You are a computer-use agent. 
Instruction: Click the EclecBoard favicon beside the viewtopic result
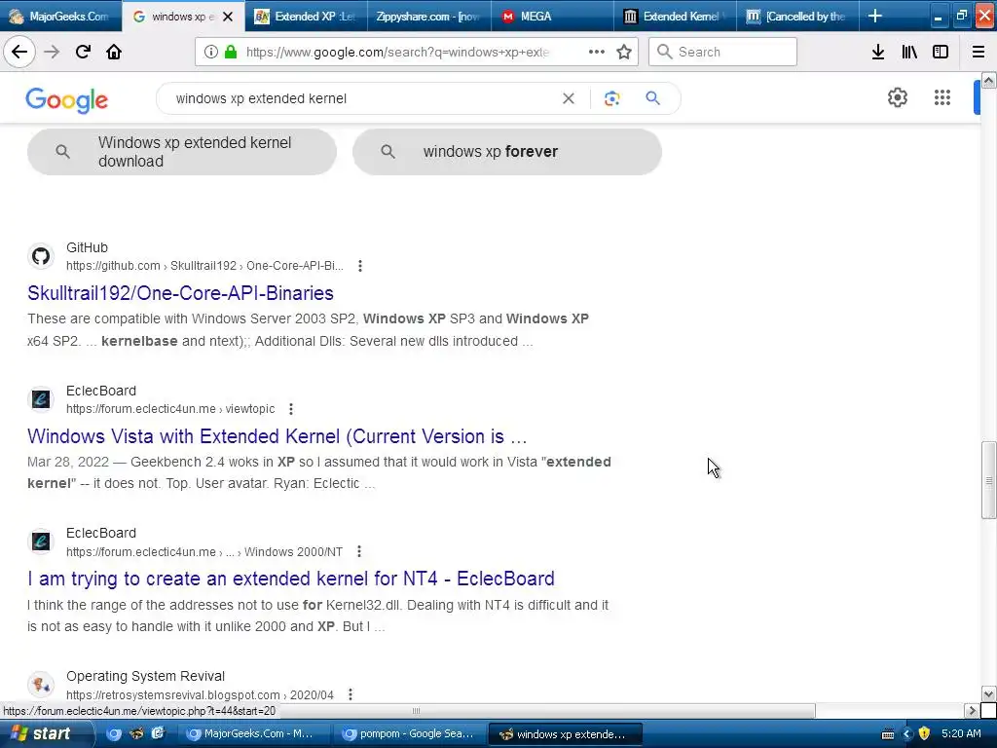coord(41,399)
